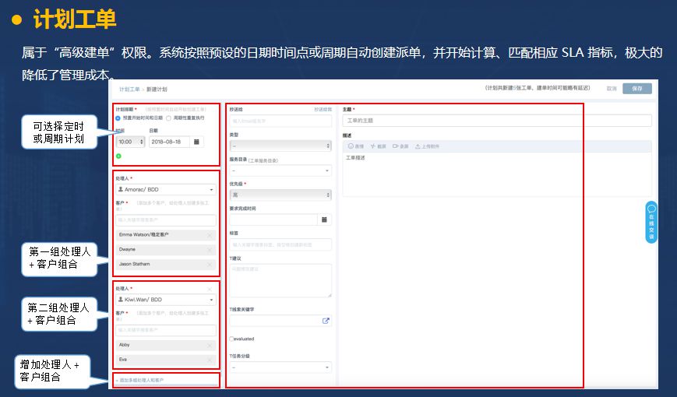The height and width of the screenshot is (397, 677).
Task: Remove the Abby customer tag
Action: [210, 346]
